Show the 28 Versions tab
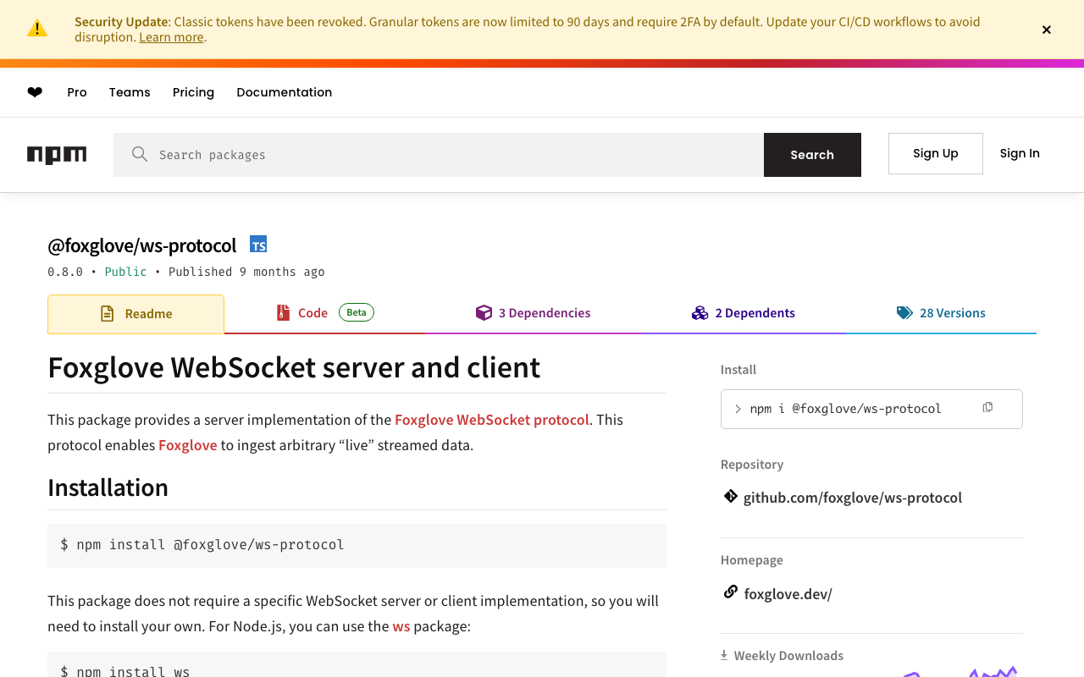The height and width of the screenshot is (677, 1084). coord(941,313)
